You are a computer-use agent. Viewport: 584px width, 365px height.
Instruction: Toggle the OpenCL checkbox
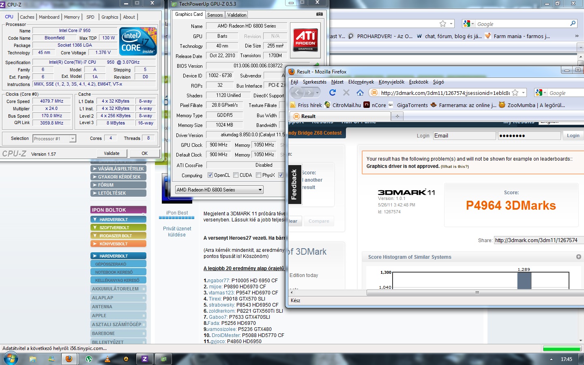click(210, 175)
